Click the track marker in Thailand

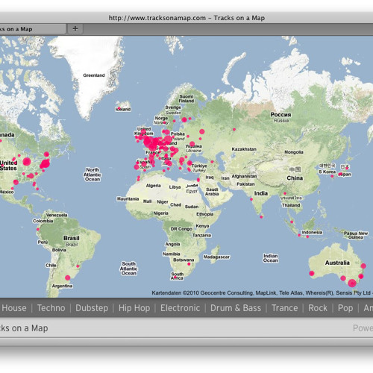point(285,193)
